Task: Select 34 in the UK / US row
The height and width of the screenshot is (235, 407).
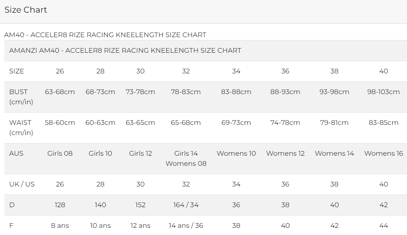Action: tap(236, 184)
